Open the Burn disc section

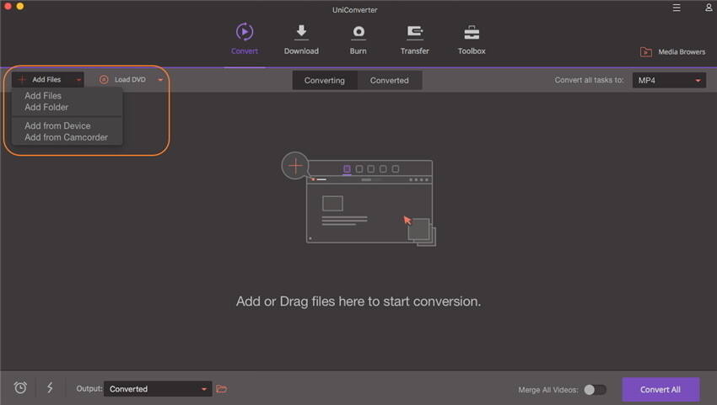[x=358, y=32]
